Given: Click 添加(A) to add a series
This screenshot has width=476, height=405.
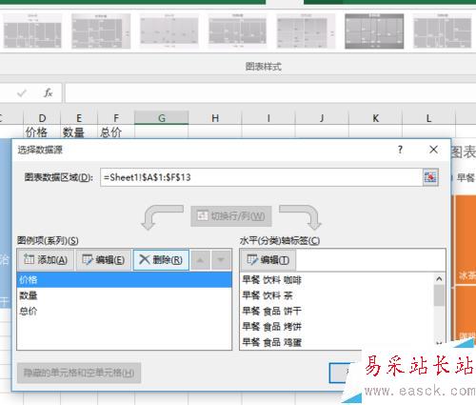Looking at the screenshot, I should [x=46, y=260].
